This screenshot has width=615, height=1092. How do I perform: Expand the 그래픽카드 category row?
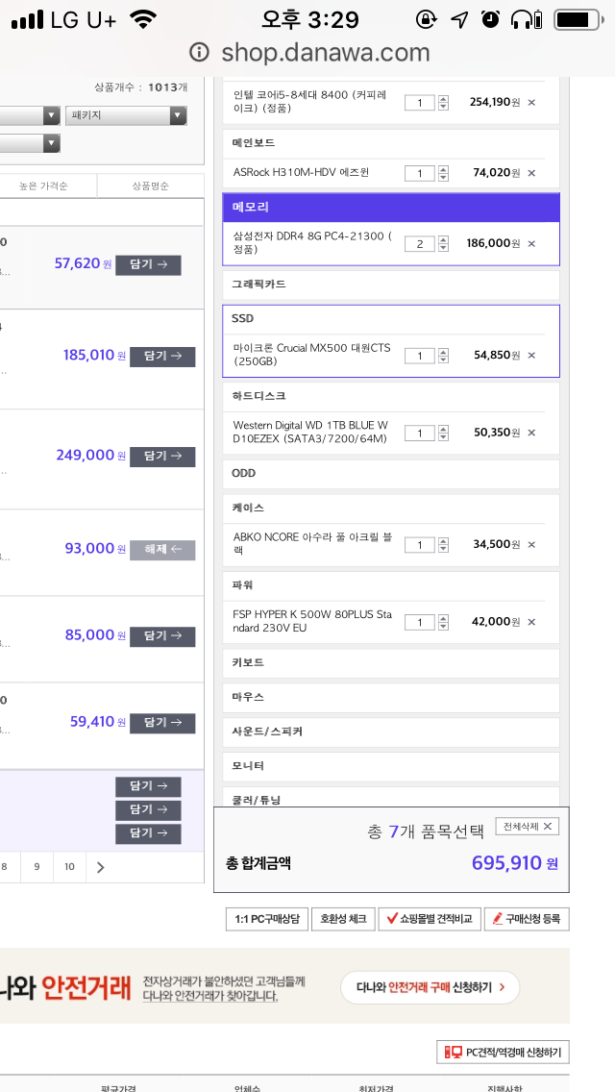coord(390,285)
